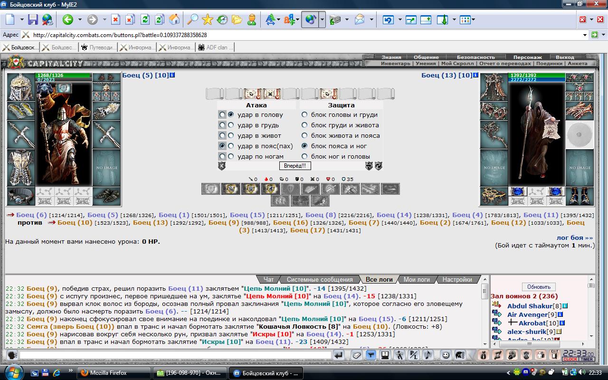
Task: Click the browser Forward arrow button
Action: click(93, 19)
